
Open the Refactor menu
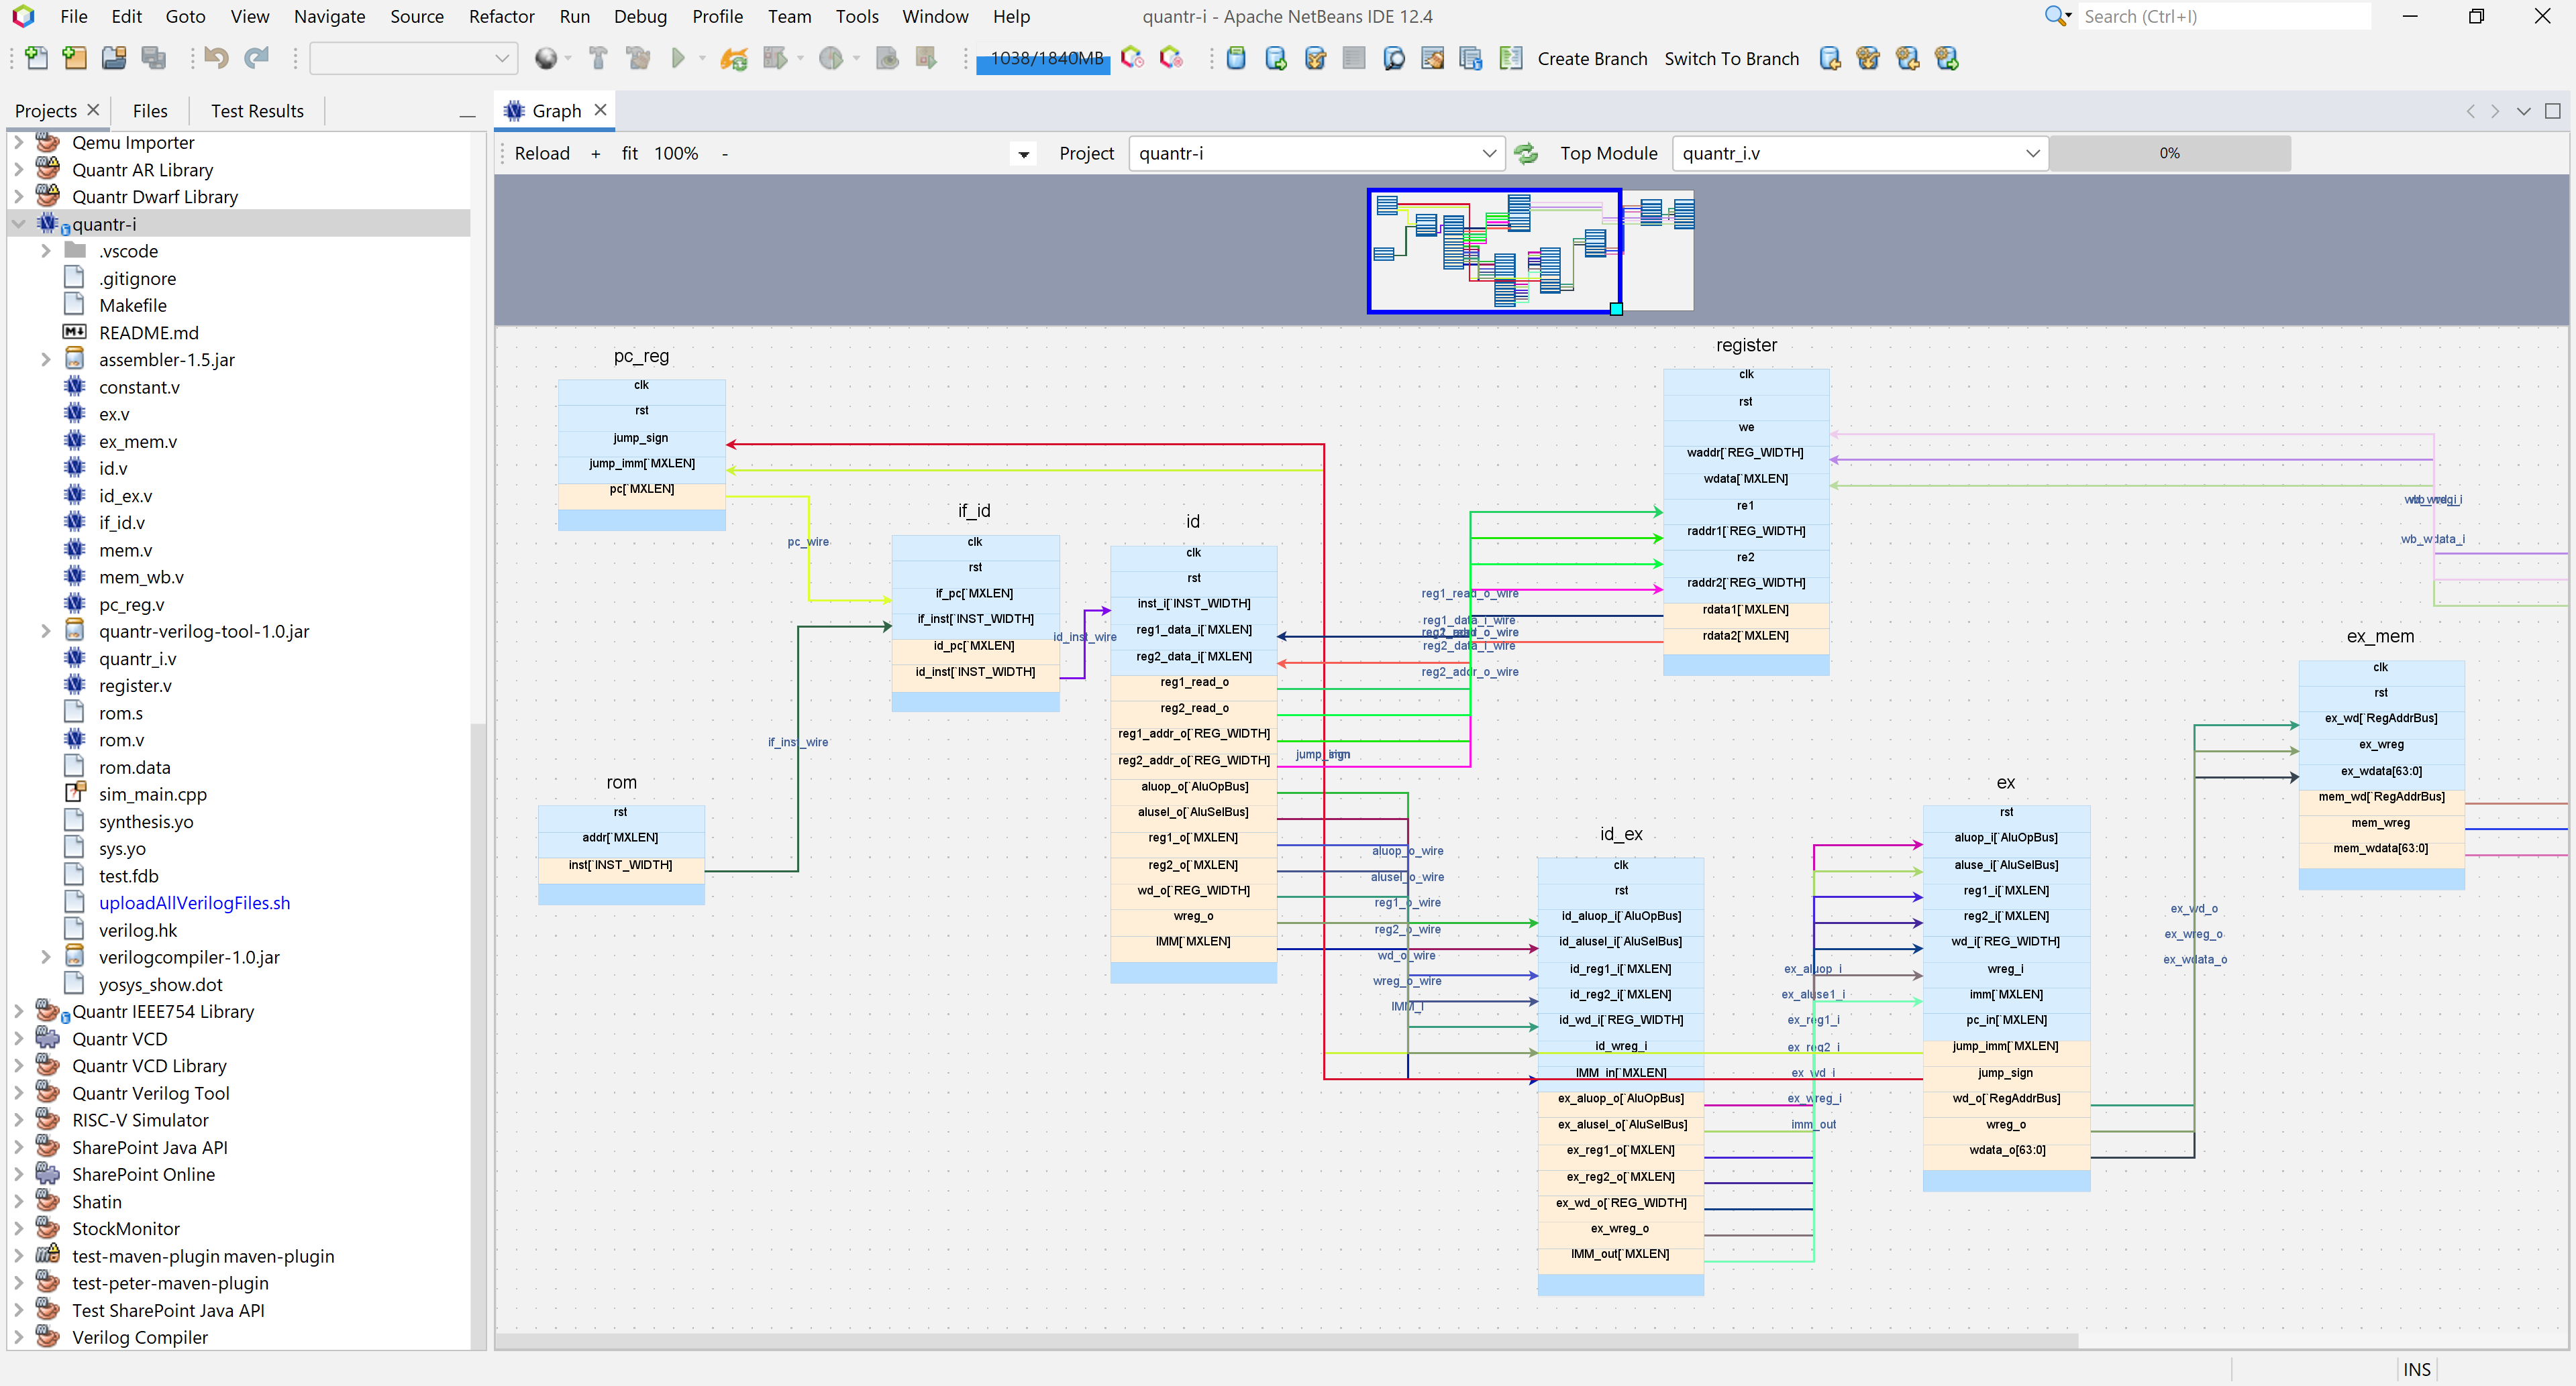(501, 16)
